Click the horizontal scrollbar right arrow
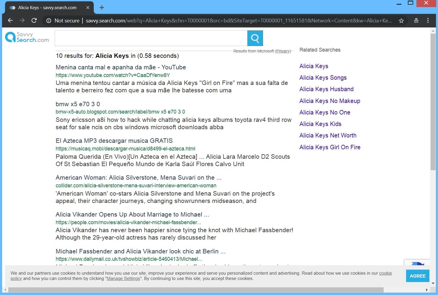Image resolution: width=438 pixels, height=295 pixels. pos(426,290)
